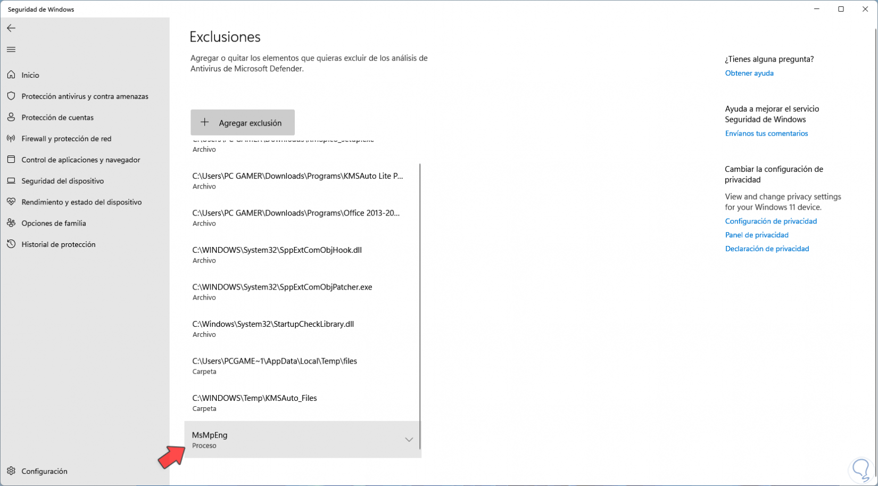The image size is (878, 486).
Task: Click the shield icon for antivirus protection
Action: point(11,96)
